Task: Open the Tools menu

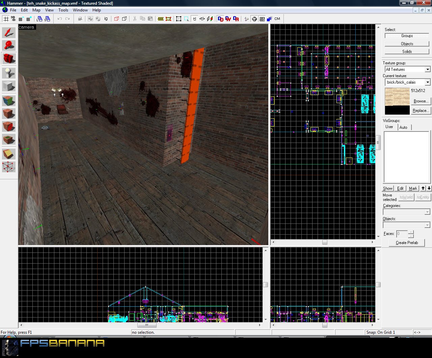Action: (63, 10)
